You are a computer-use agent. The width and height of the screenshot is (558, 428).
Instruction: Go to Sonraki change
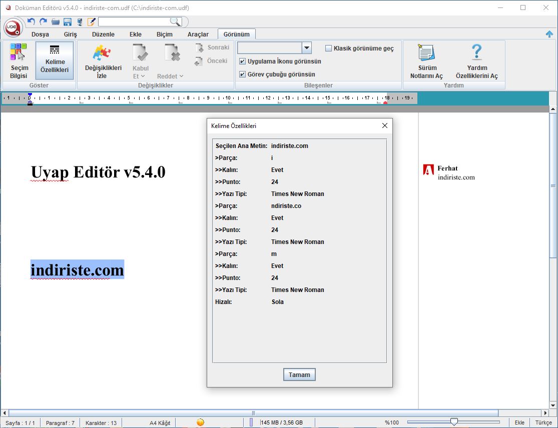pyautogui.click(x=212, y=47)
